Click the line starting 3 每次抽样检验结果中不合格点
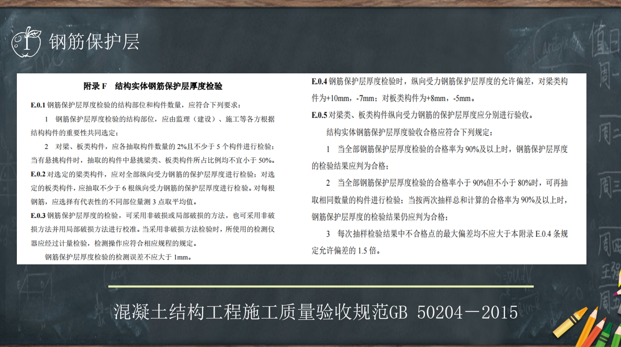621x347 pixels. (x=447, y=234)
